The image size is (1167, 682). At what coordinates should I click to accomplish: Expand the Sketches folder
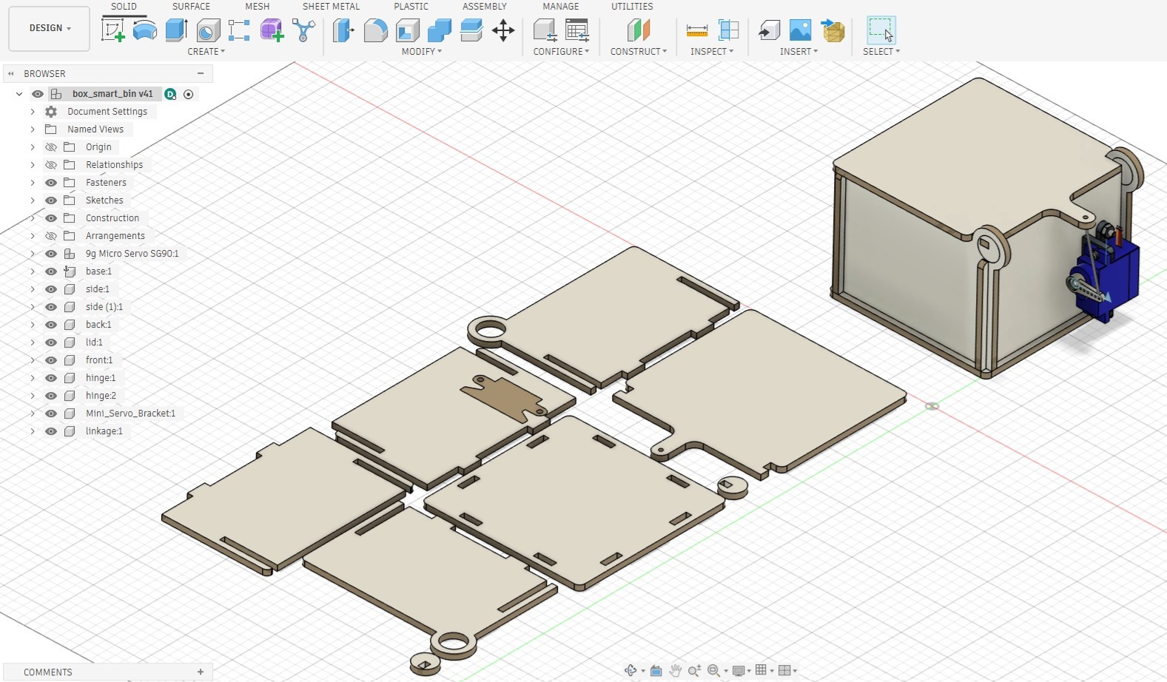tap(33, 200)
